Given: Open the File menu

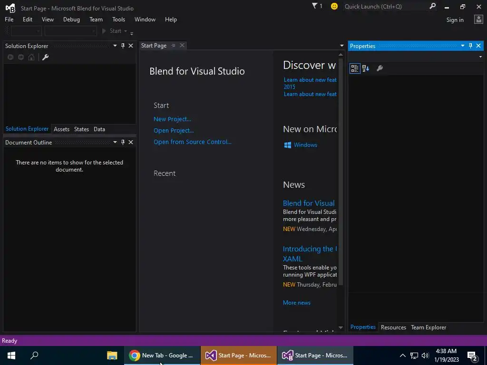Looking at the screenshot, I should coord(9,19).
